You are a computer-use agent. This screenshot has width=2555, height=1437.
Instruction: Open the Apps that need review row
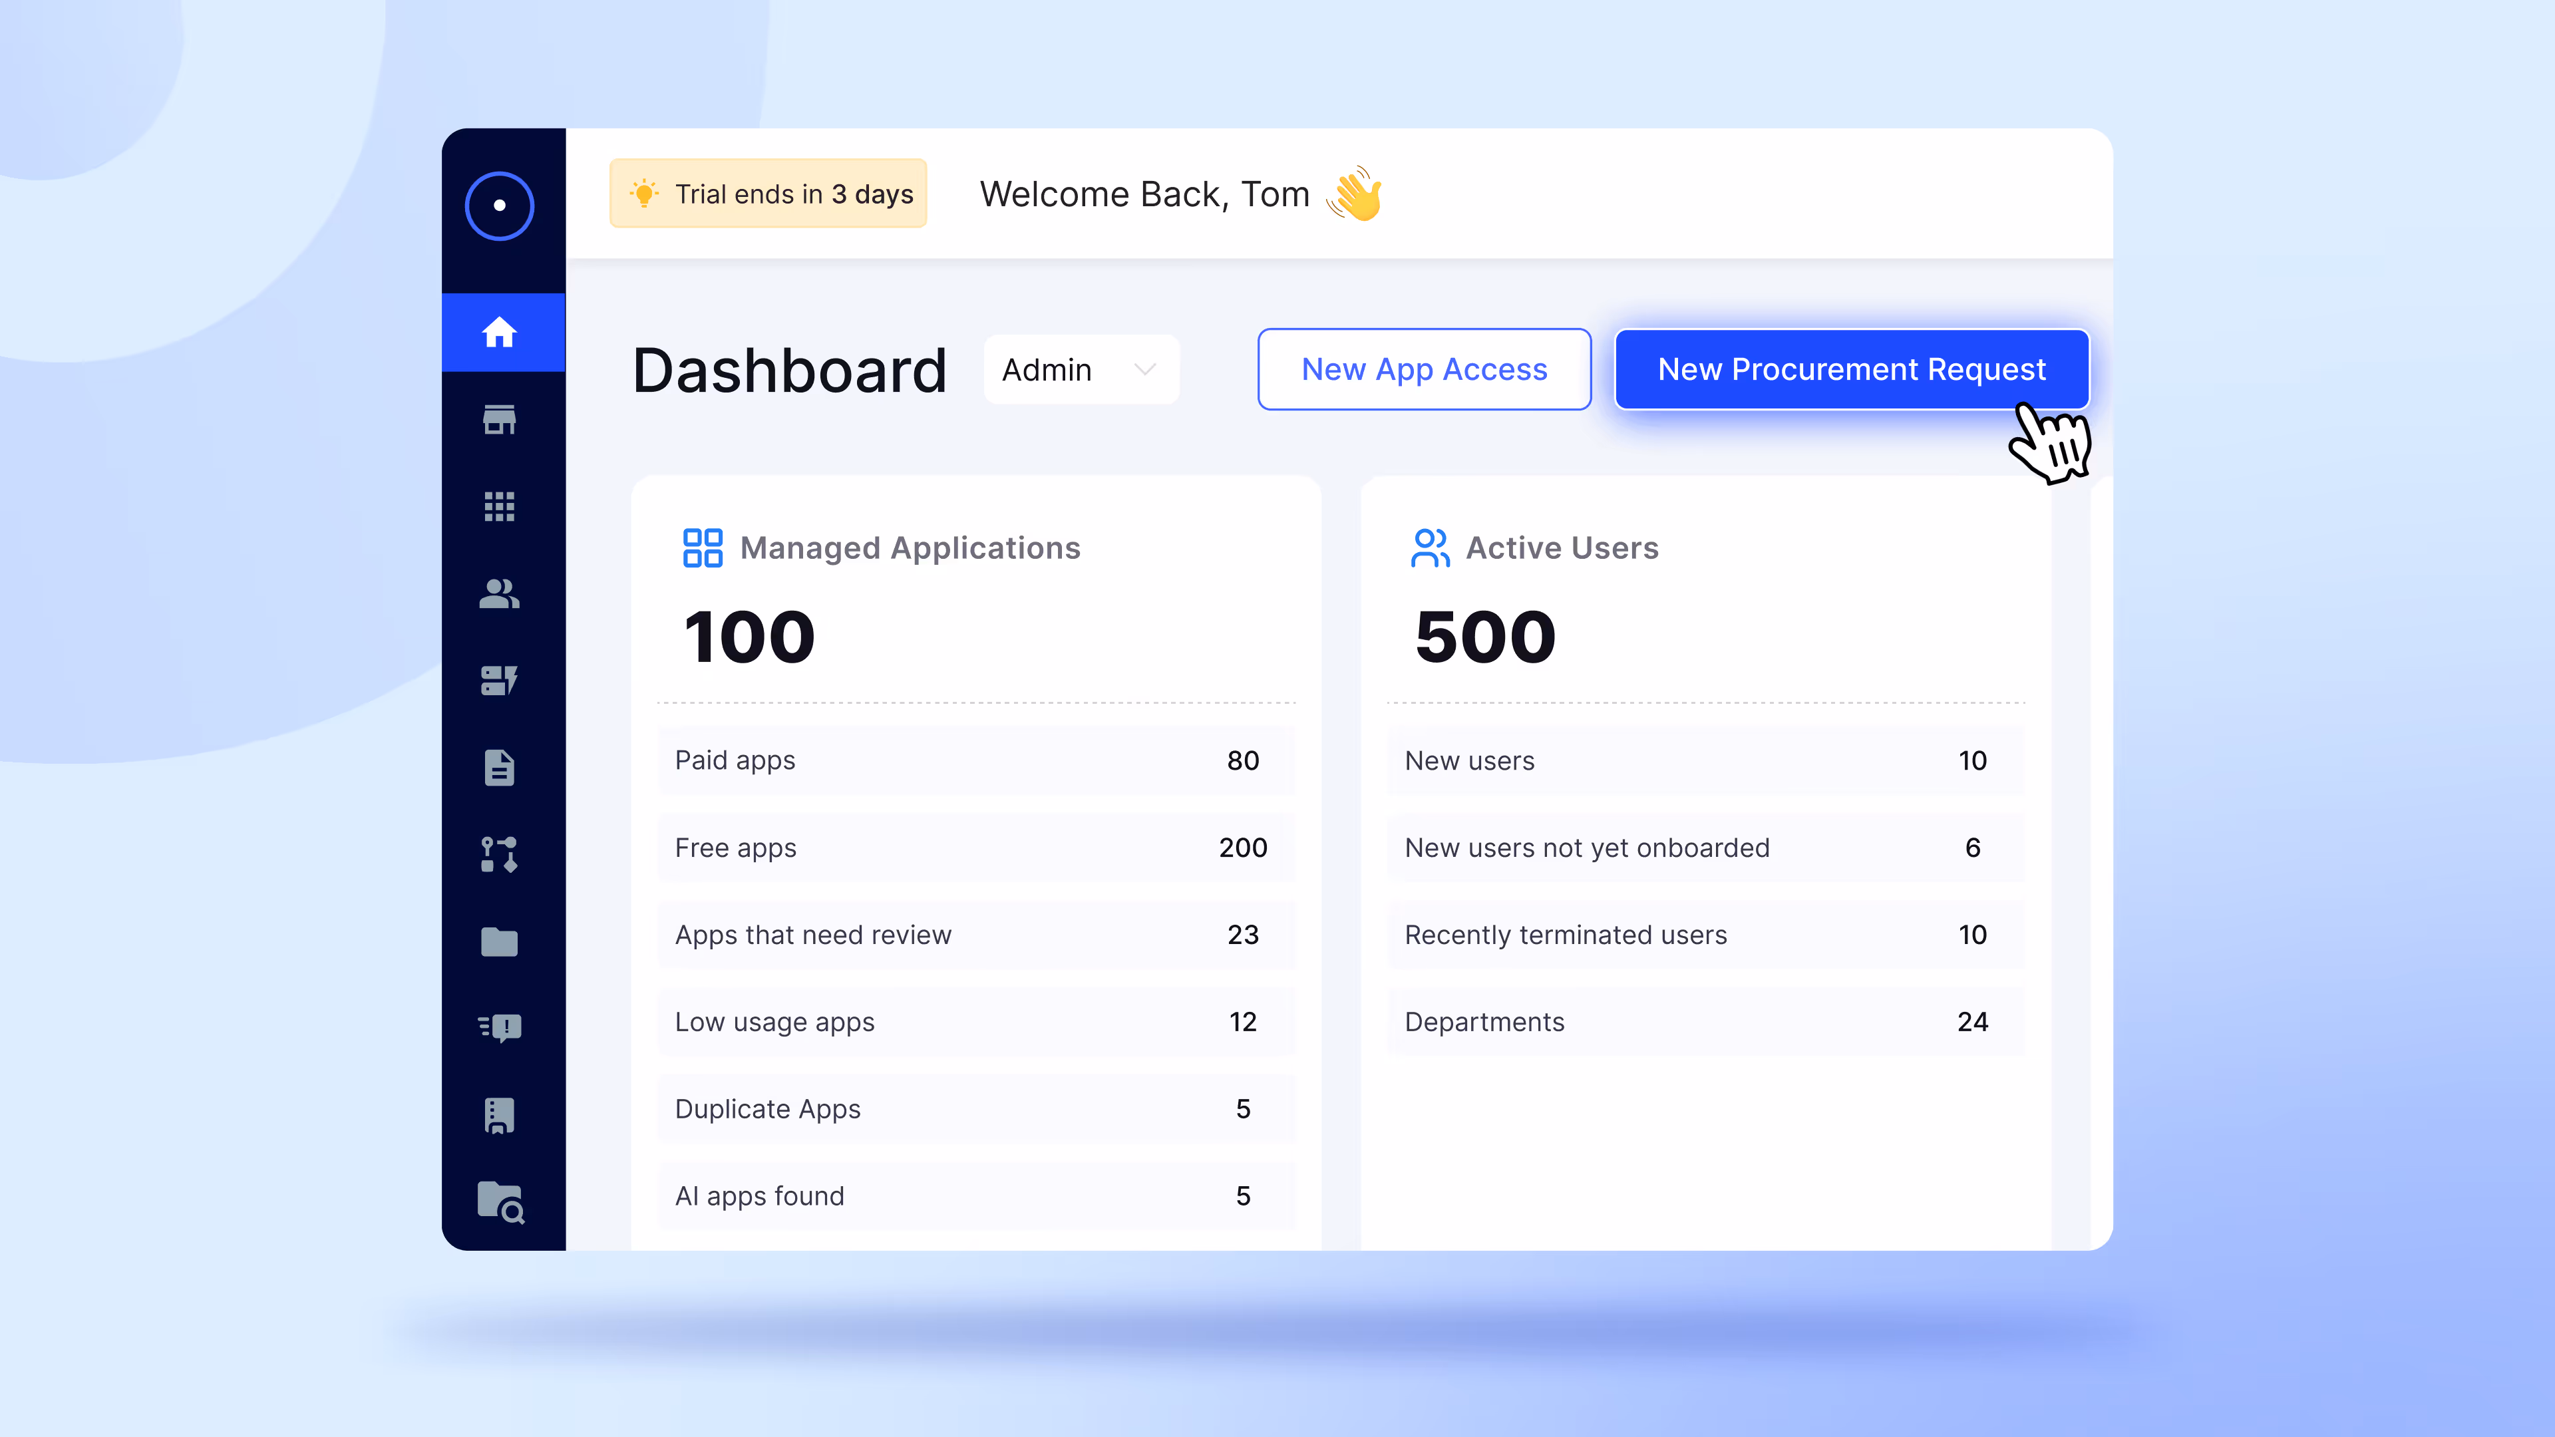point(975,935)
